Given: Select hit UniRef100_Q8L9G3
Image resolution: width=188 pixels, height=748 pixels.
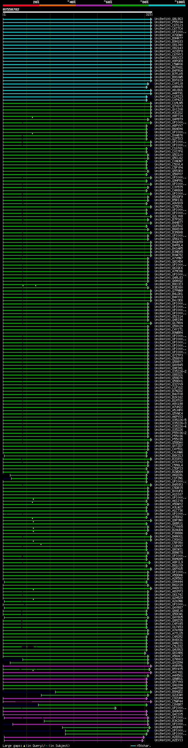Looking at the screenshot, I should (169, 19).
